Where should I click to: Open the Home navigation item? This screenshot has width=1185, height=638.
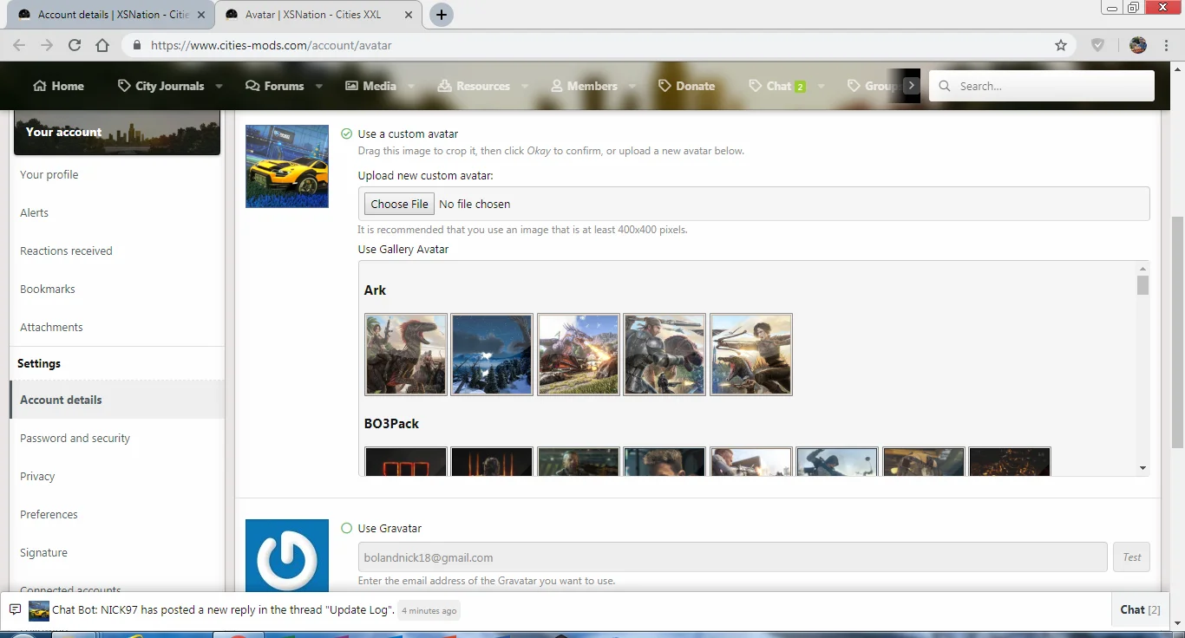pyautogui.click(x=58, y=86)
